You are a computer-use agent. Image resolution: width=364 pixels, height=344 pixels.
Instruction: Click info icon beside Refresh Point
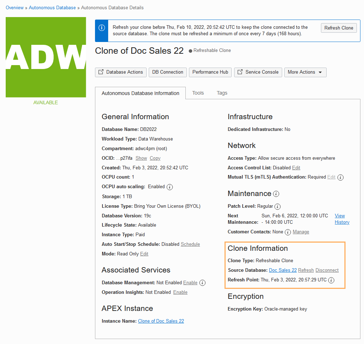331,280
